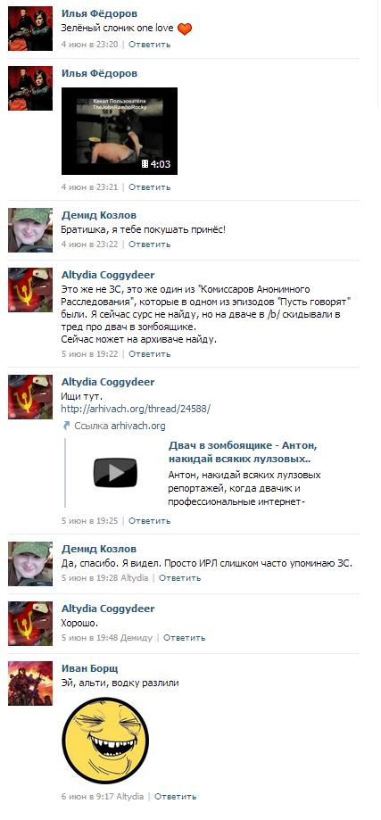The height and width of the screenshot is (820, 381).
Task: Click the 4 июн в 23:21 timestamp
Action: coord(90,187)
